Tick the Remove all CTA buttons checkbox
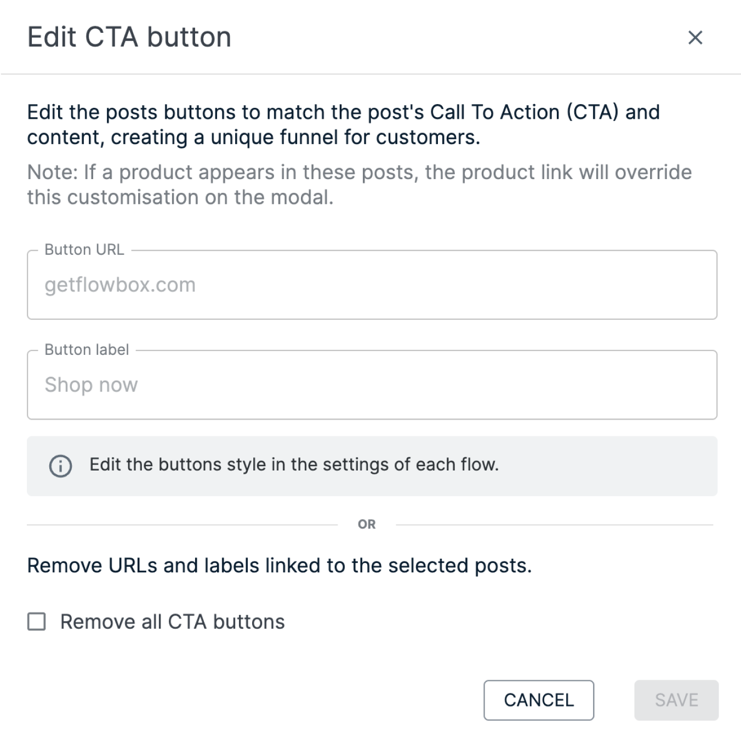The width and height of the screenshot is (741, 729). pyautogui.click(x=37, y=622)
